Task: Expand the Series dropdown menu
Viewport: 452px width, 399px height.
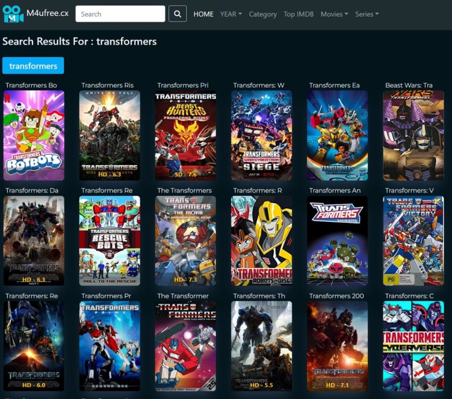Action: click(367, 14)
